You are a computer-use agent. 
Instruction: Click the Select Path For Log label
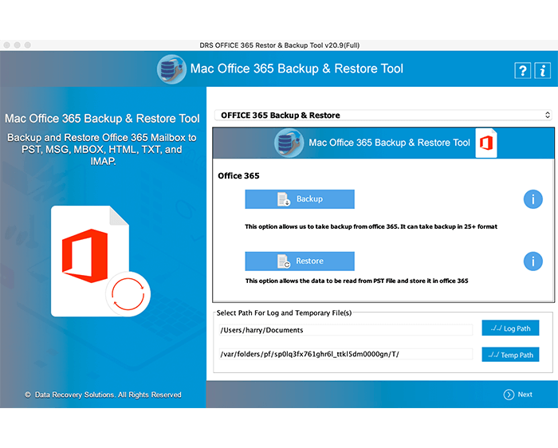pyautogui.click(x=284, y=312)
